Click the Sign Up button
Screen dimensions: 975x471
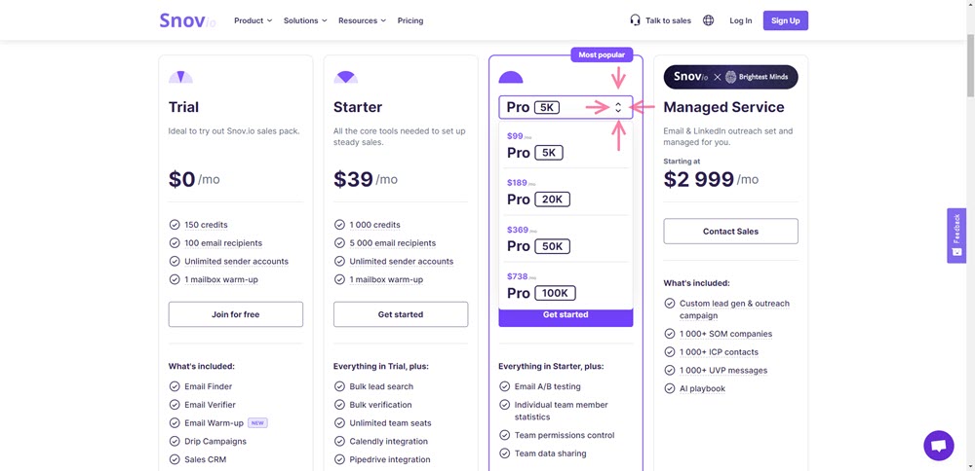(785, 20)
